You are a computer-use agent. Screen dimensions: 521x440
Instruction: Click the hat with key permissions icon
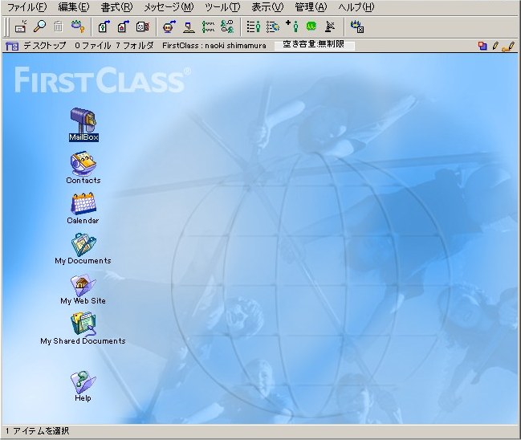[x=78, y=26]
